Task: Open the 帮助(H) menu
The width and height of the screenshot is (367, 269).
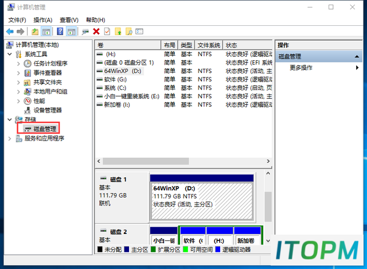Action: coord(96,20)
